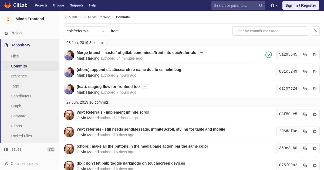The image size is (324, 170).
Task: Copy commit SHA 5a295645 to clipboard
Action: click(305, 55)
